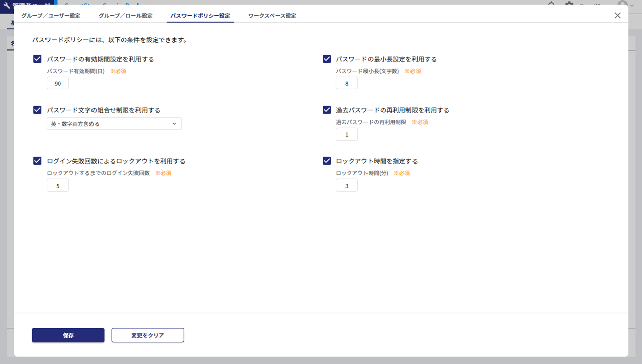Click the 過去パスワードの再利用制限 number field
The height and width of the screenshot is (364, 642).
coord(347,134)
